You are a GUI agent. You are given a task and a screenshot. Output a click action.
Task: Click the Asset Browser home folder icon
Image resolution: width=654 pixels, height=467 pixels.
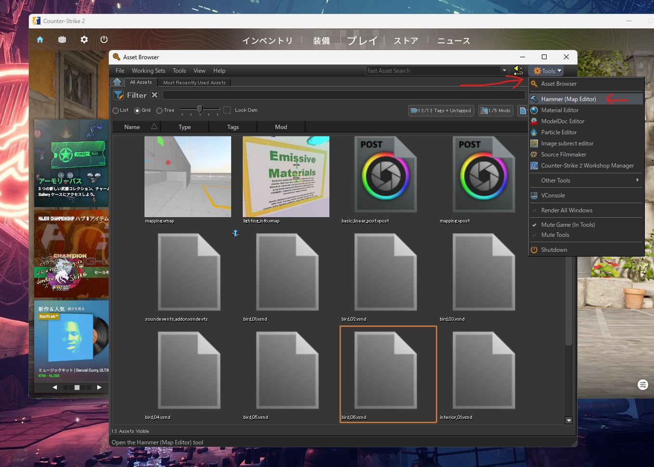[x=117, y=82]
